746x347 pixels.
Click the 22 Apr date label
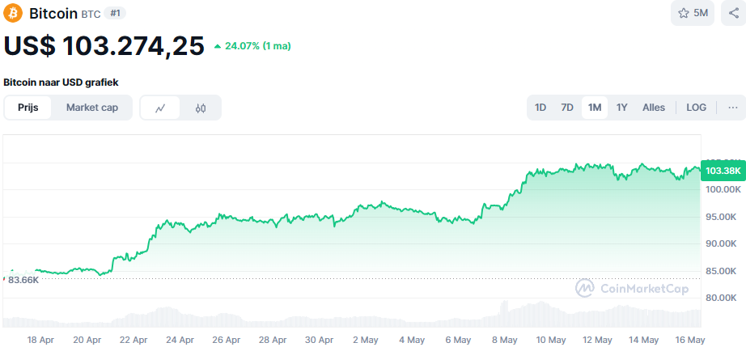point(134,340)
